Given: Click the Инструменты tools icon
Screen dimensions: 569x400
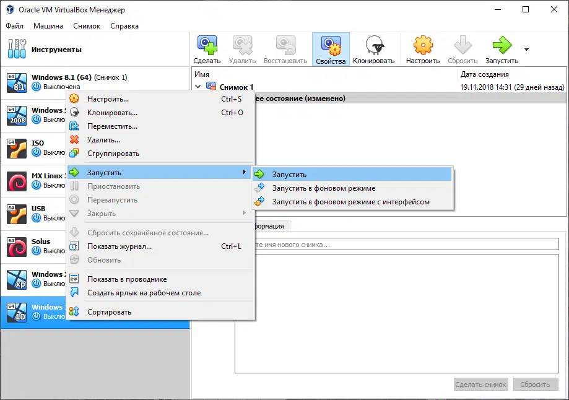Looking at the screenshot, I should pos(17,49).
